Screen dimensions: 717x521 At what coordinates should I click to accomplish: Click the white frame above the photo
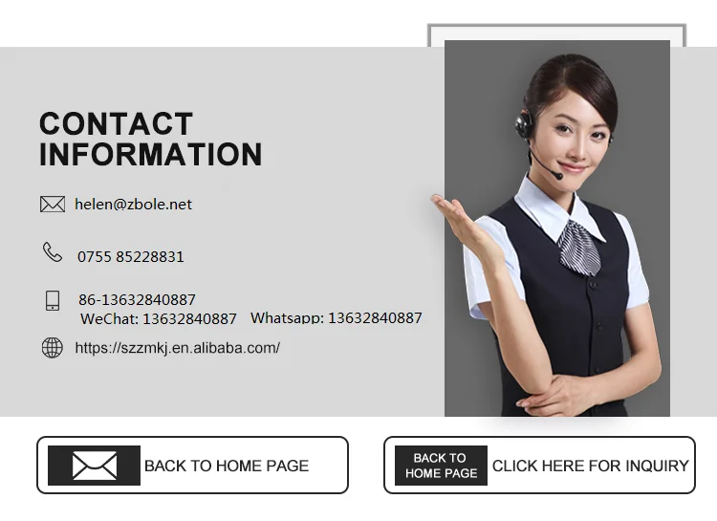[x=556, y=33]
